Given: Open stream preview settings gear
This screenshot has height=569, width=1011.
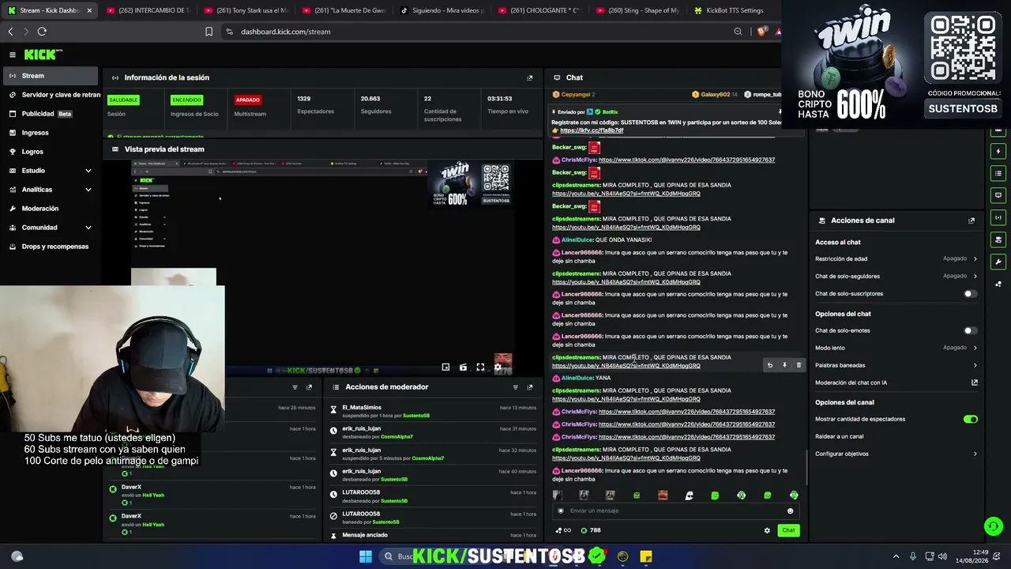Looking at the screenshot, I should click(498, 367).
